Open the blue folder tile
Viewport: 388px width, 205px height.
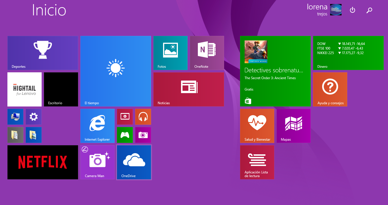[34, 135]
